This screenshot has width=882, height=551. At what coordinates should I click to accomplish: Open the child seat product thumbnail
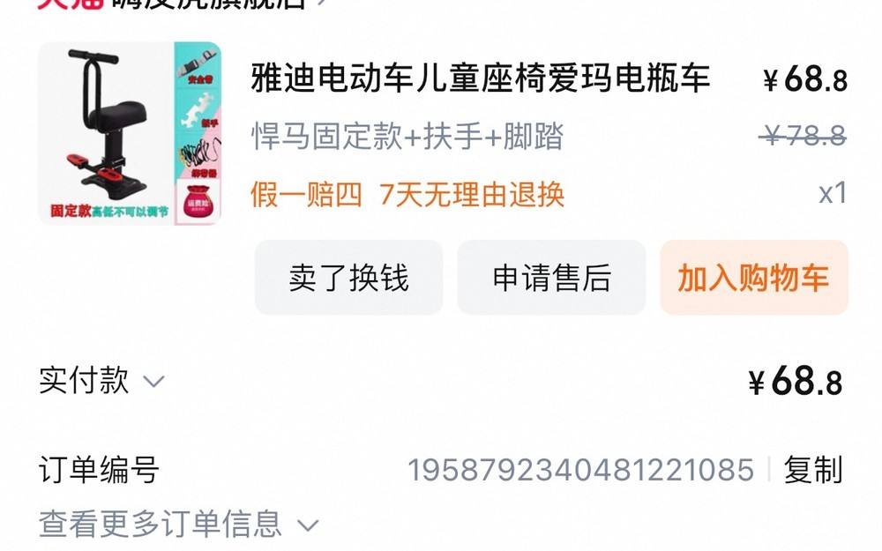coord(130,133)
